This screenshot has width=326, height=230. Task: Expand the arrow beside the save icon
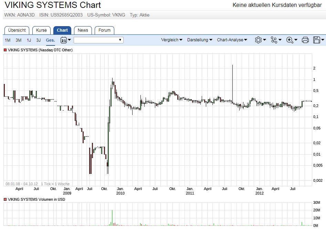click(x=323, y=40)
